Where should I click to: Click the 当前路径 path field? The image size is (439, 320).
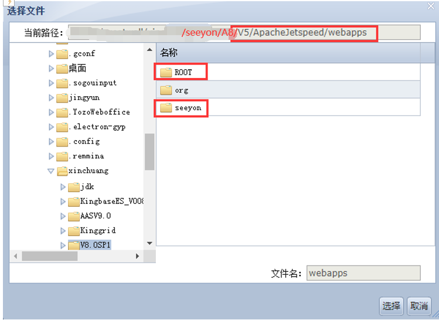pyautogui.click(x=244, y=32)
